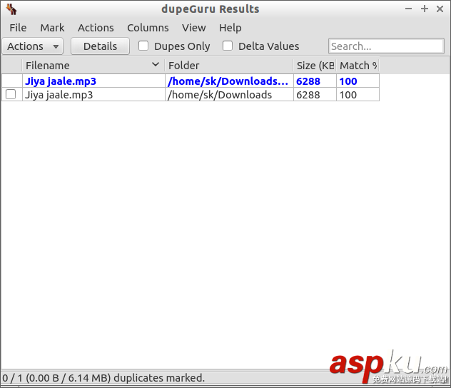Open the Mark menu

pos(52,28)
